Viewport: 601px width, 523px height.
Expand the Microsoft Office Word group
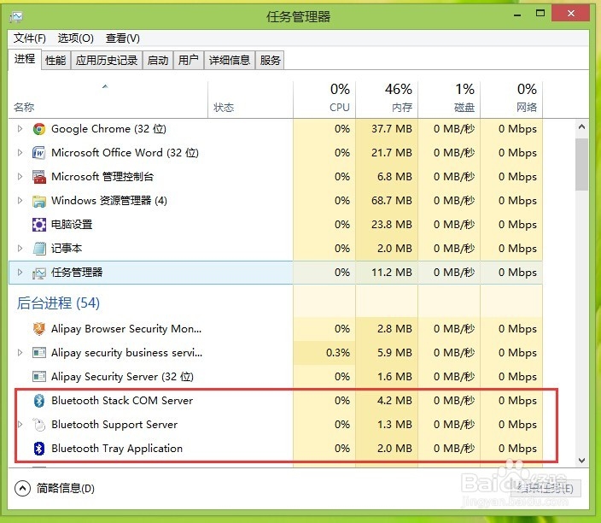tap(20, 153)
